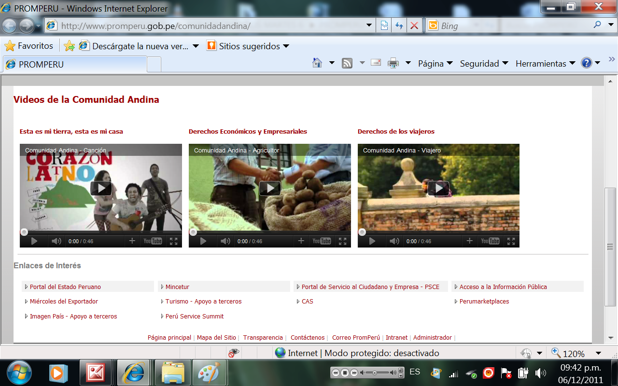Image resolution: width=618 pixels, height=386 pixels.
Task: Play the Canción video from control bar
Action: click(34, 241)
